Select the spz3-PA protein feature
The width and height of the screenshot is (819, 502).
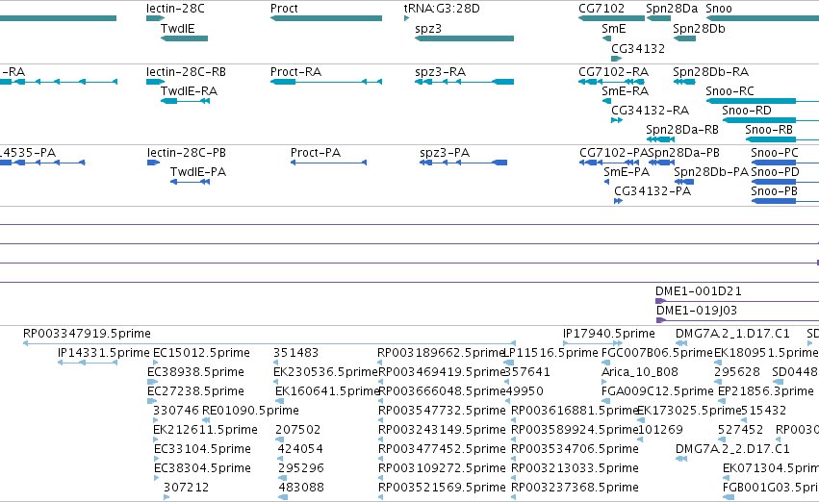(463, 163)
